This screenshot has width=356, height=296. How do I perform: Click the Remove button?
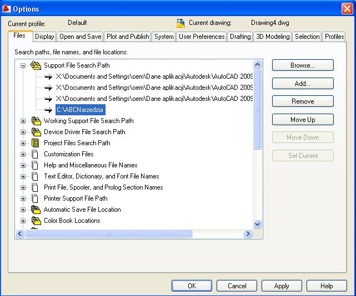click(x=303, y=101)
